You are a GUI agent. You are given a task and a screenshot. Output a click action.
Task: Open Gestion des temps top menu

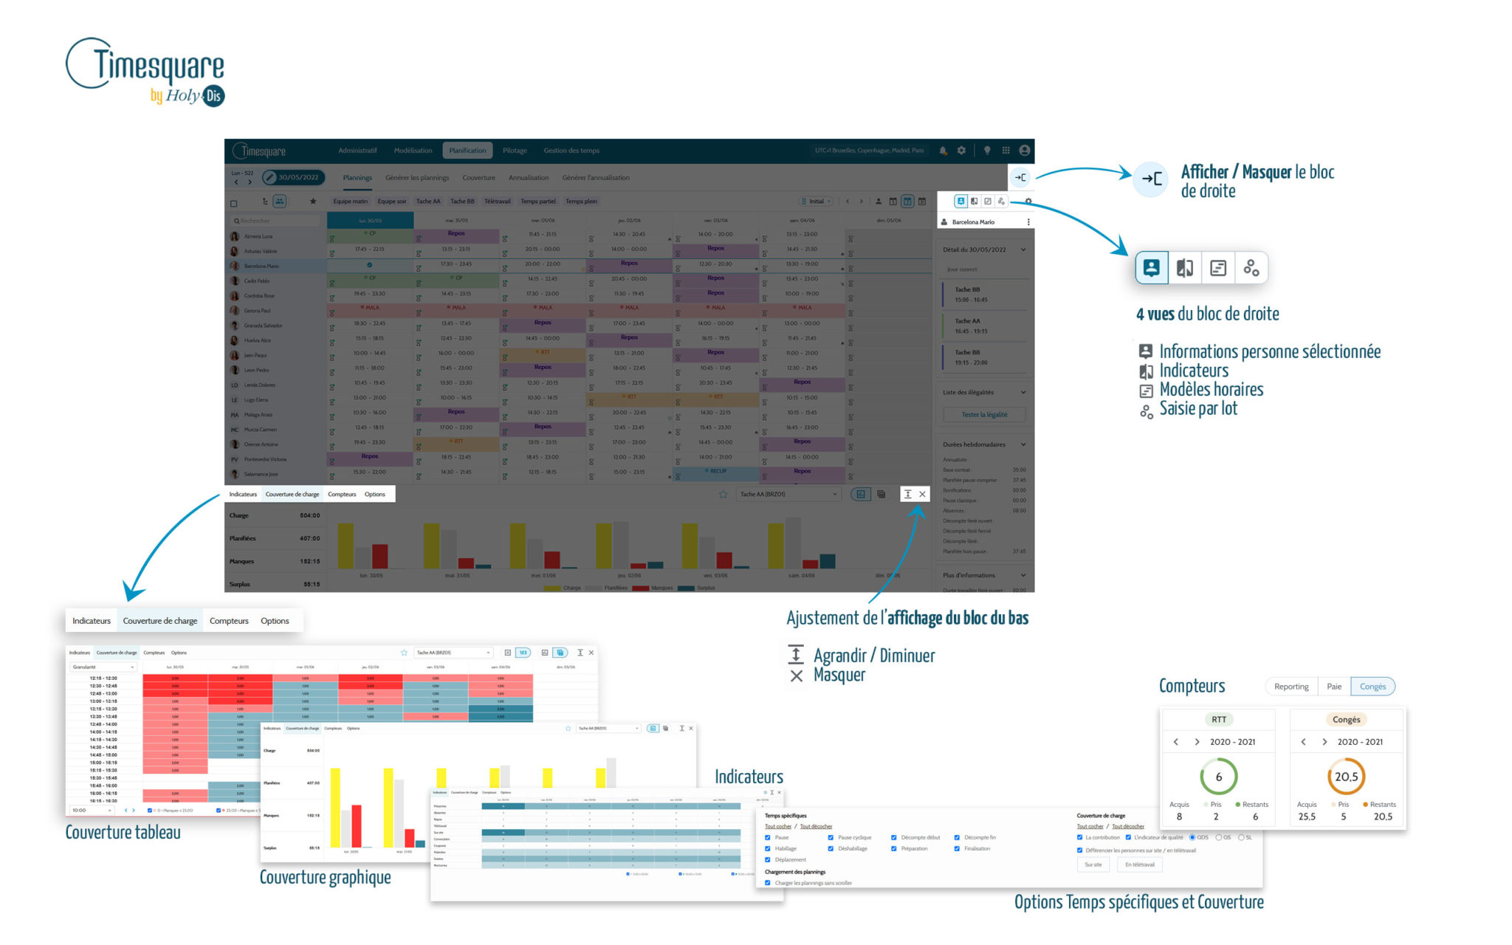pyautogui.click(x=571, y=151)
